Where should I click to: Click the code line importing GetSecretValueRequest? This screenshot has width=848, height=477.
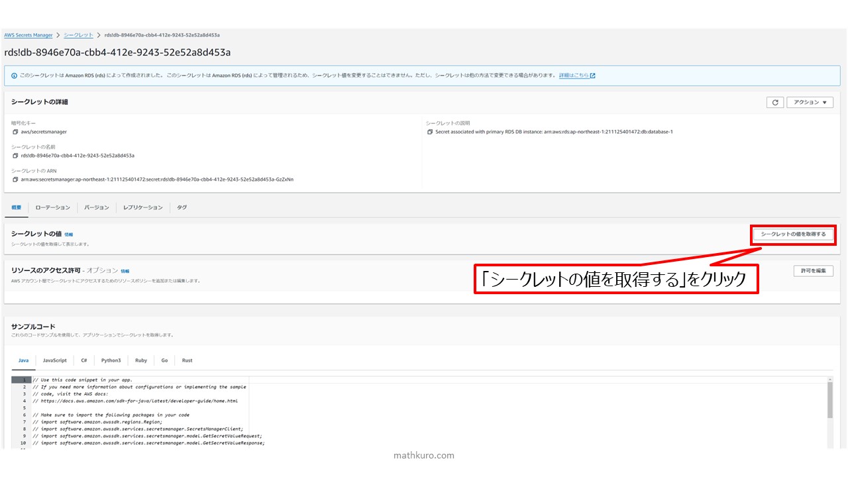(x=147, y=436)
